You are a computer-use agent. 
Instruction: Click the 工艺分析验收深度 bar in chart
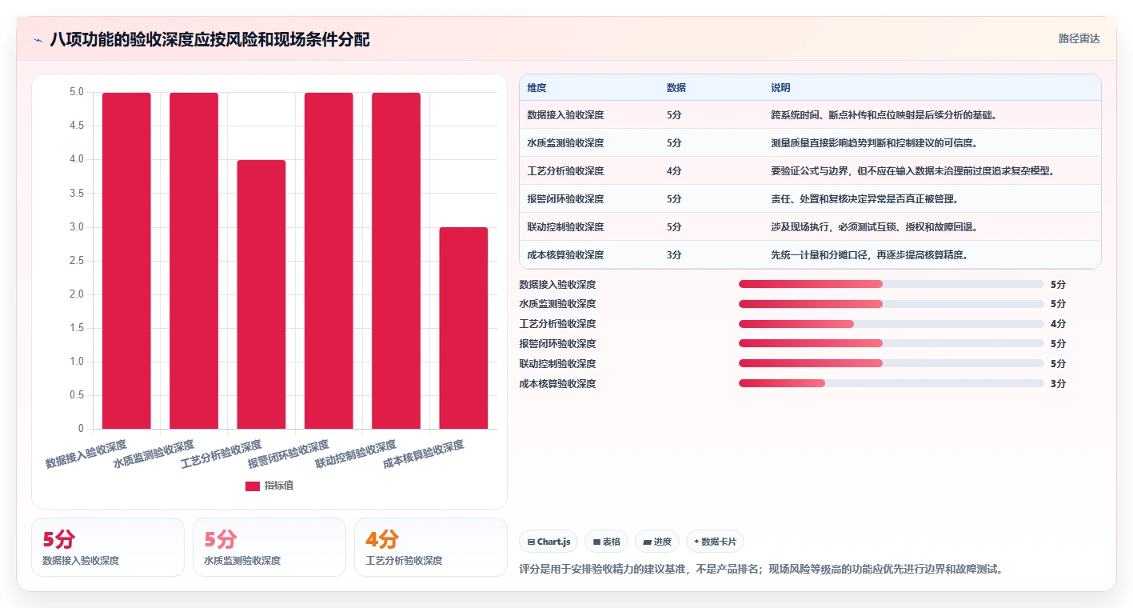(x=261, y=294)
